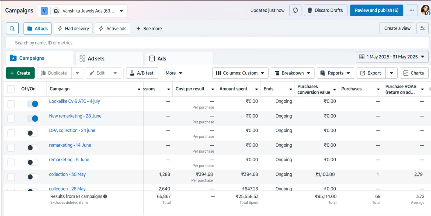Viewport: 431px width, 216px height.
Task: Click the profile avatar picture
Action: (425, 10)
